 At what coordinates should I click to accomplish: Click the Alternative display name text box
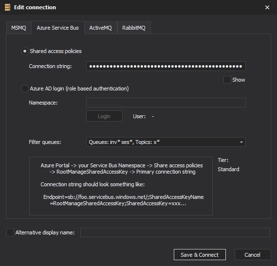pos(175,232)
